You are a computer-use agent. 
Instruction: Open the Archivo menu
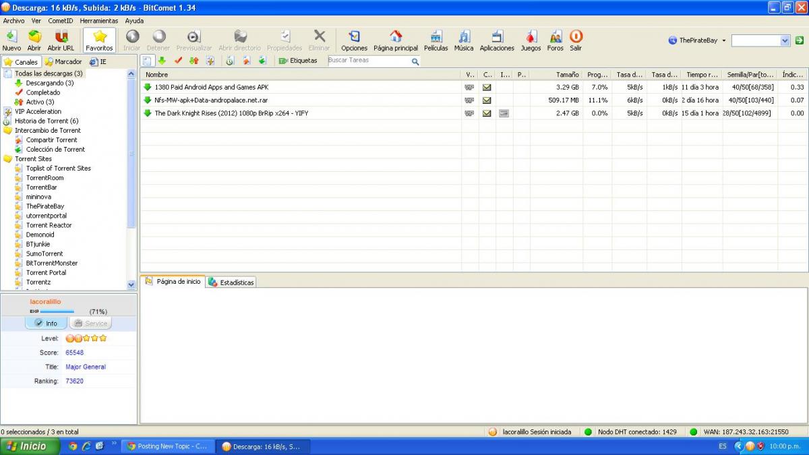point(13,21)
